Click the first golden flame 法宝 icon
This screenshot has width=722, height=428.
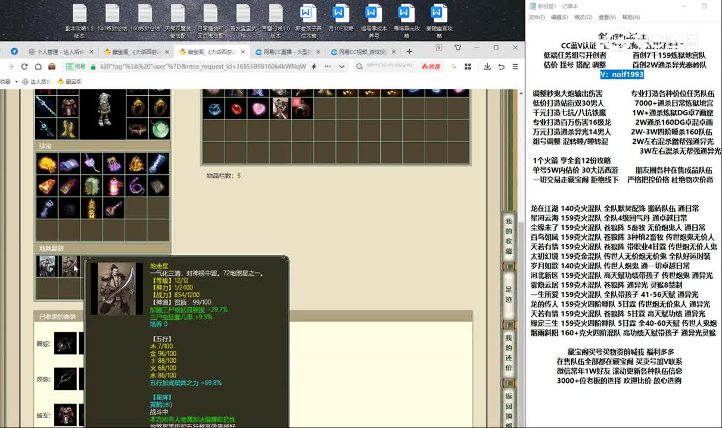pos(46,163)
